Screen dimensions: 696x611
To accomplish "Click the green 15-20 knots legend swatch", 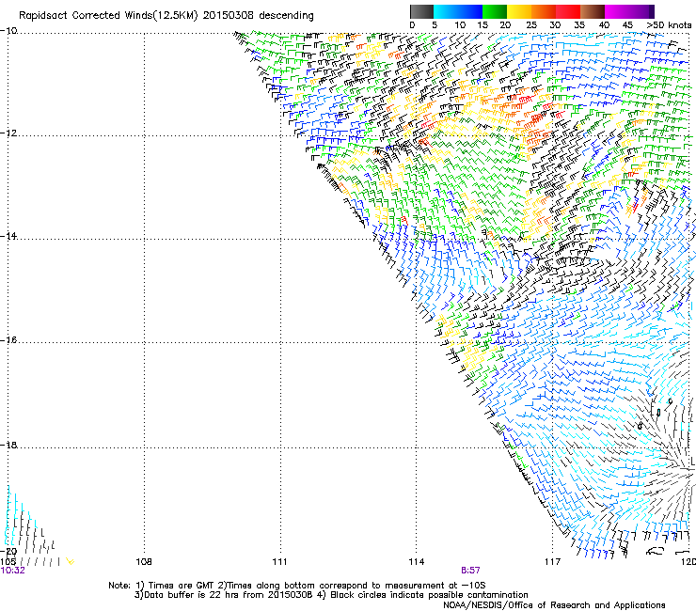I will click(495, 11).
